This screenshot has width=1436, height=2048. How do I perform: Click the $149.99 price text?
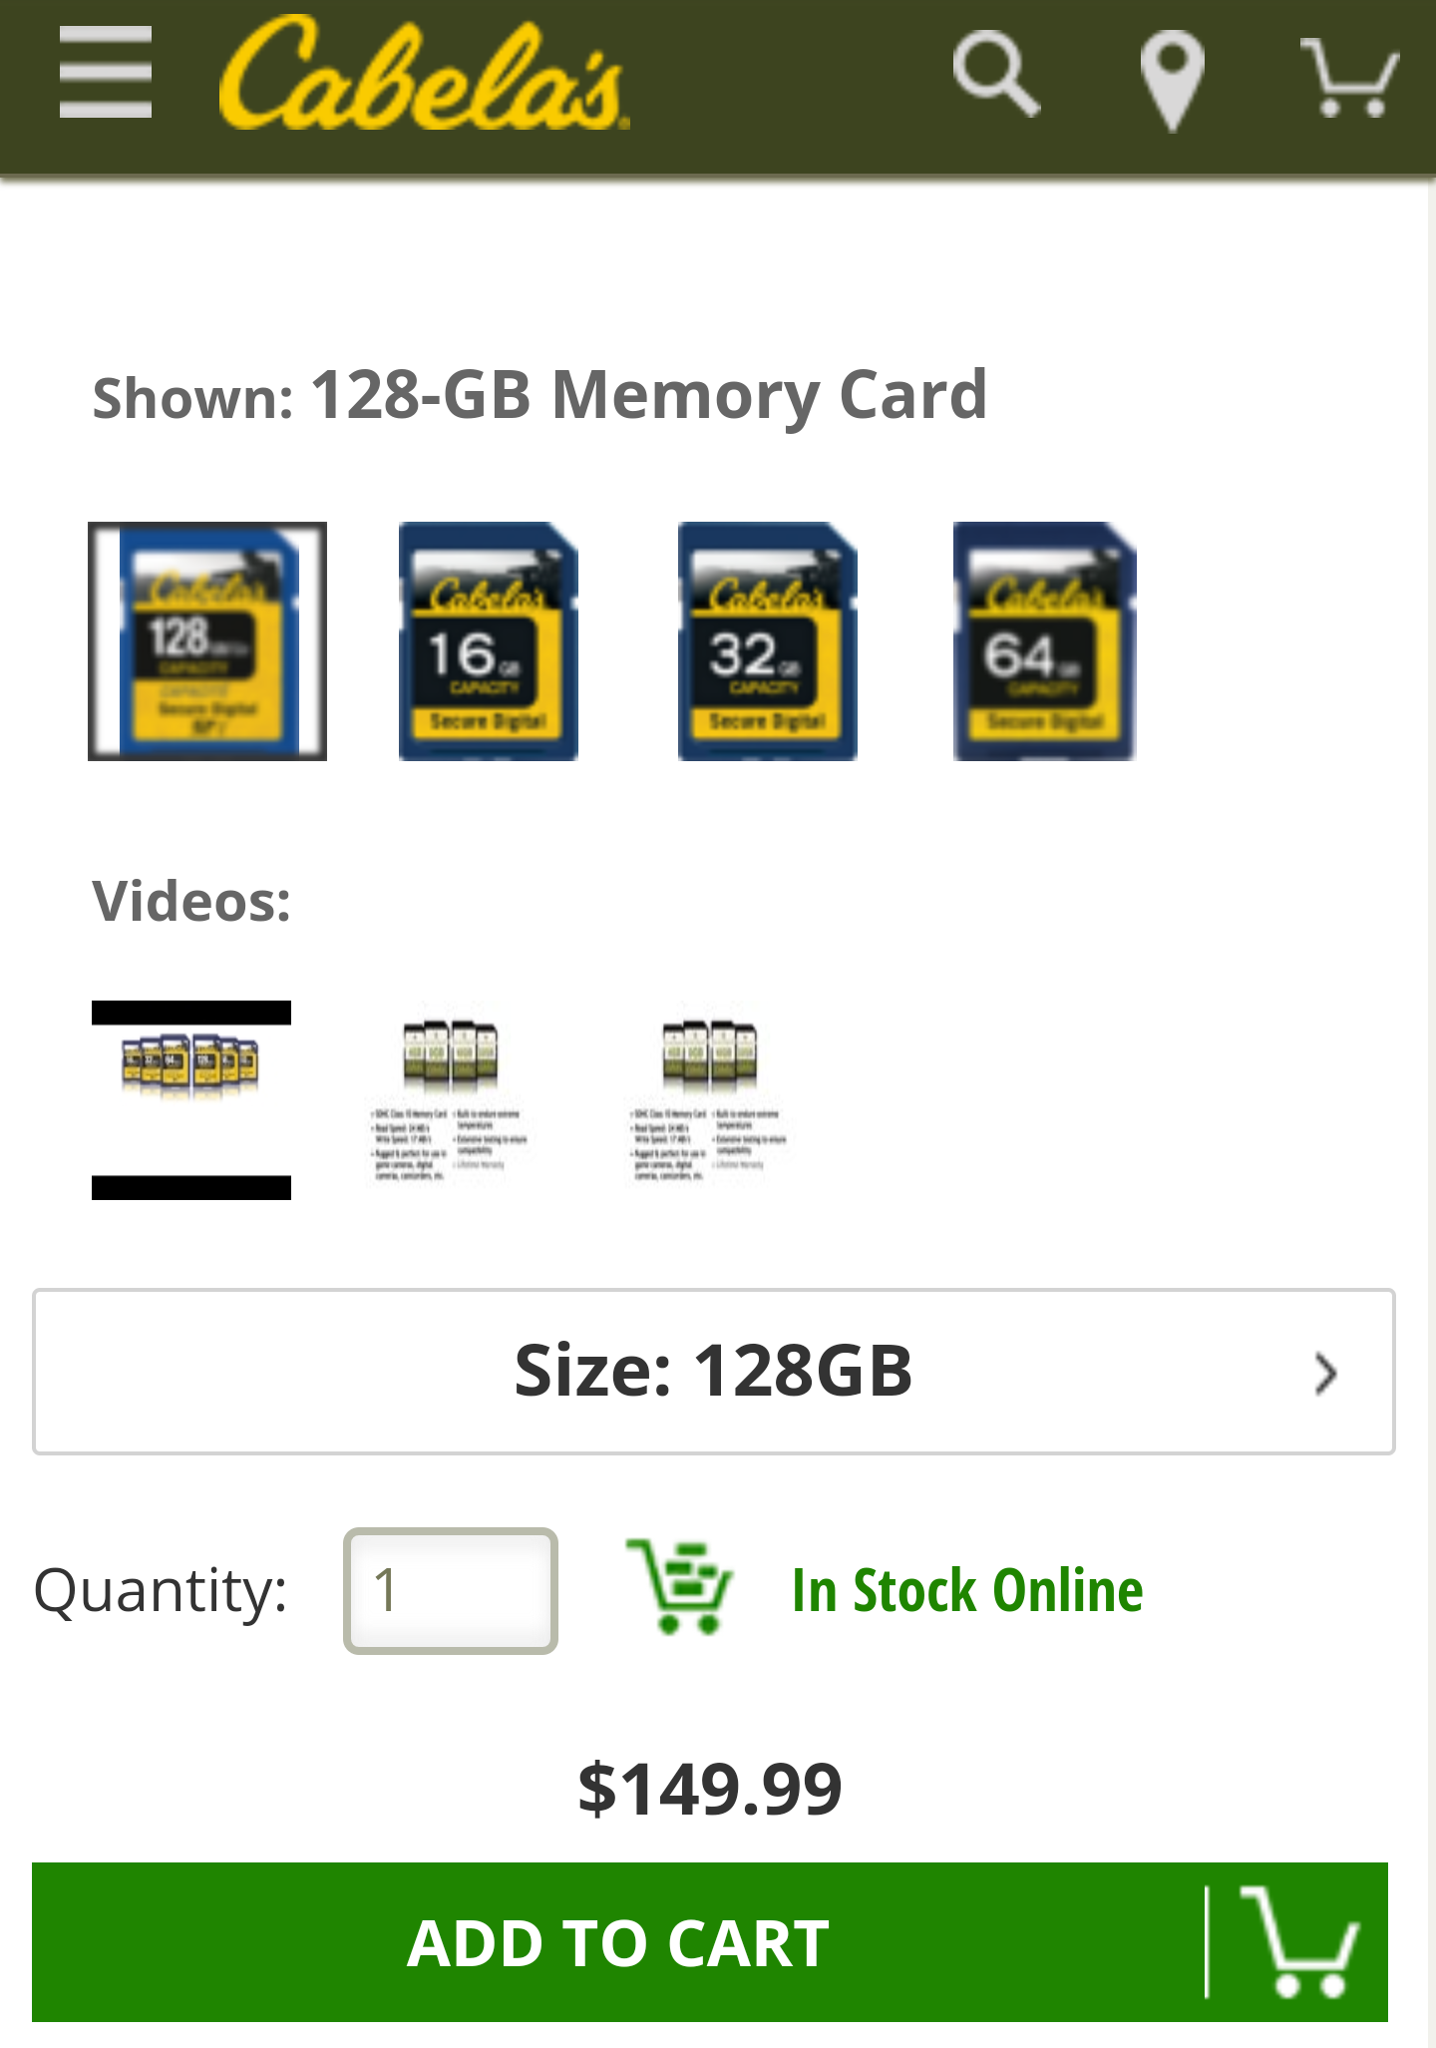tap(710, 1789)
